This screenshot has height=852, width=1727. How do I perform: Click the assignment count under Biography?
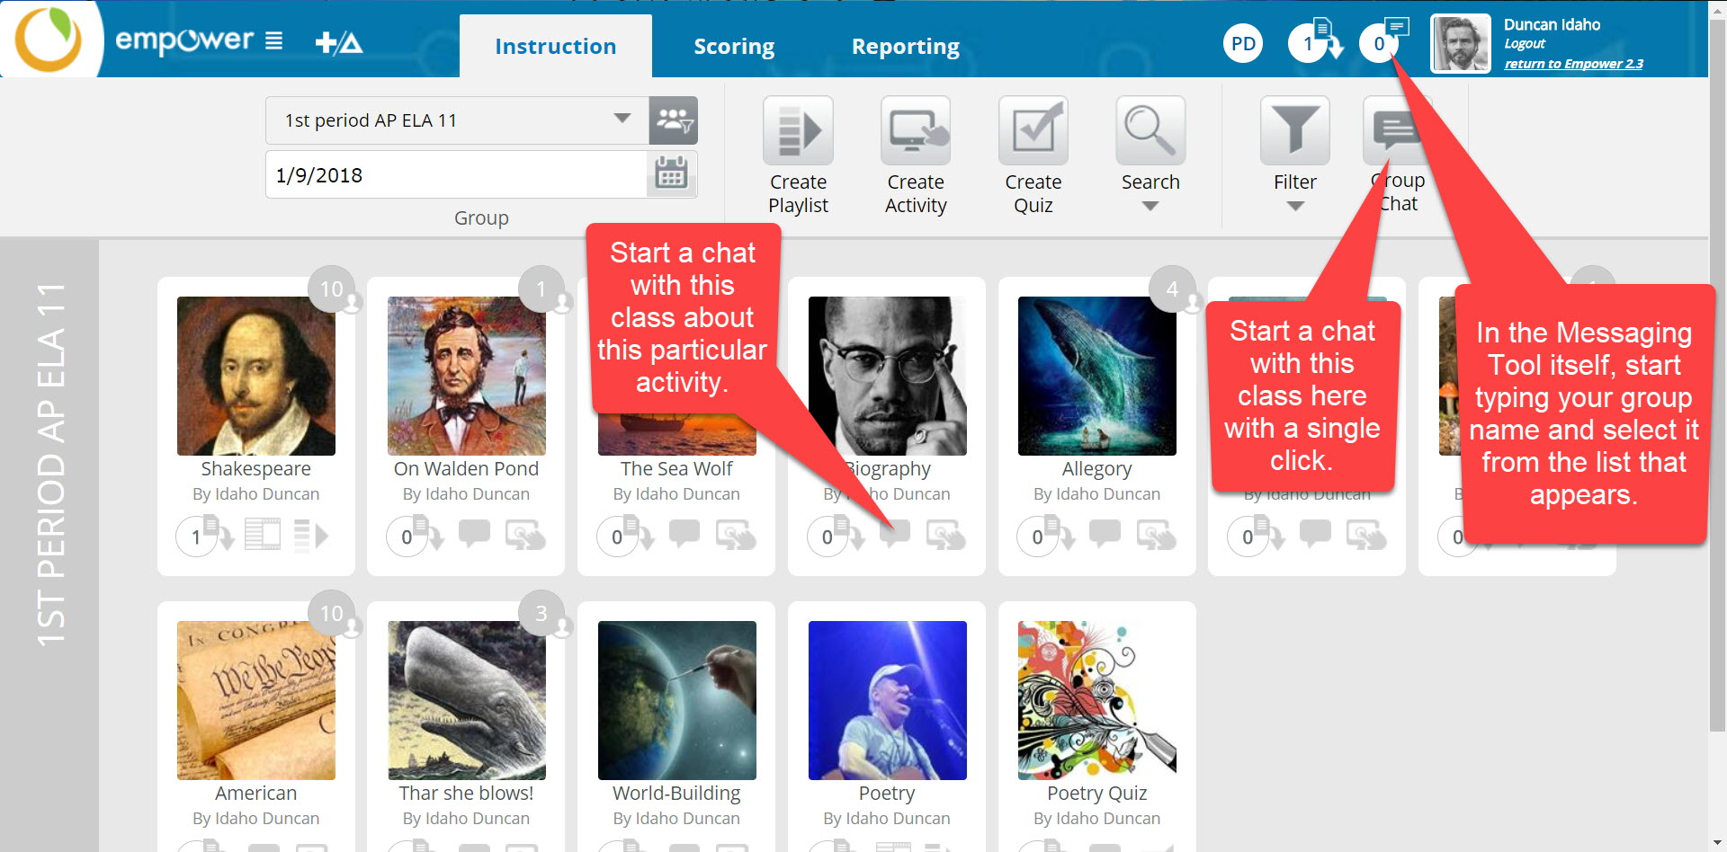tap(836, 536)
